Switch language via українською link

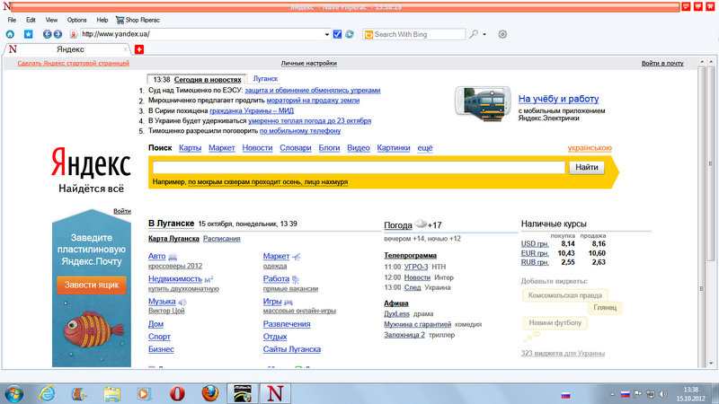point(590,148)
